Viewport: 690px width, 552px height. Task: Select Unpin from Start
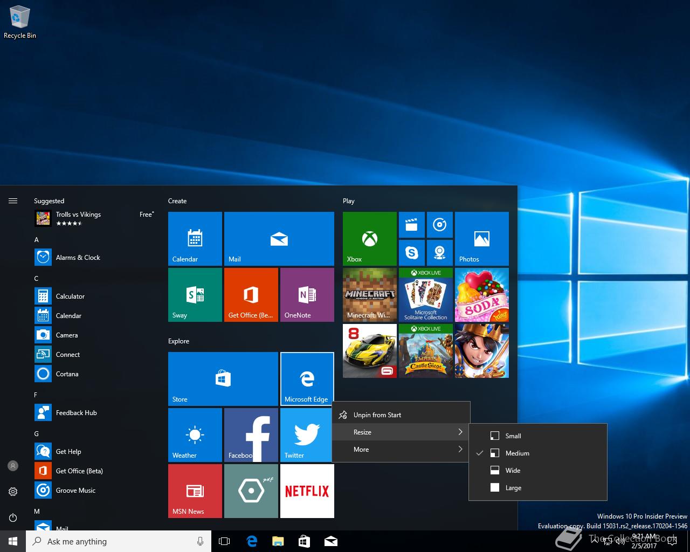(401, 415)
